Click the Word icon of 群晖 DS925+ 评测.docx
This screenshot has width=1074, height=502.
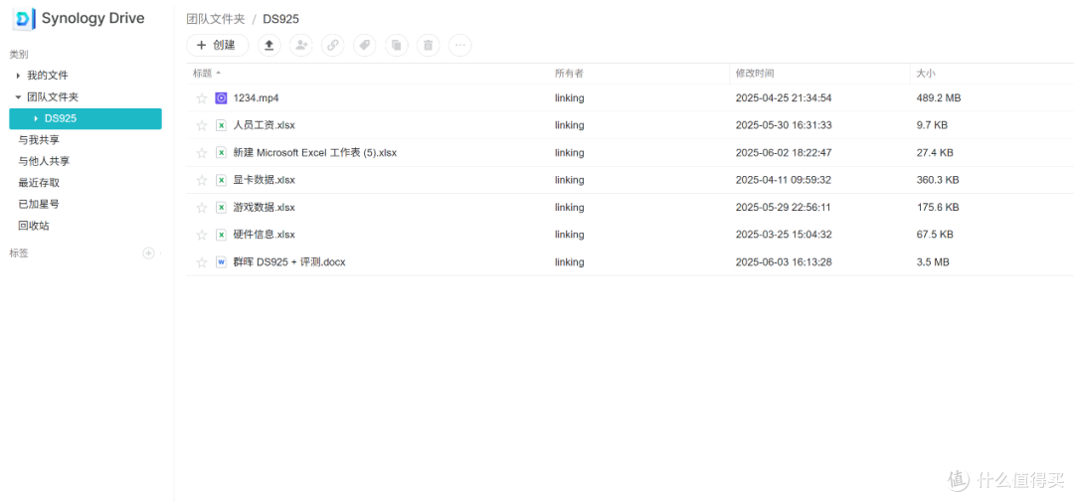tap(221, 262)
